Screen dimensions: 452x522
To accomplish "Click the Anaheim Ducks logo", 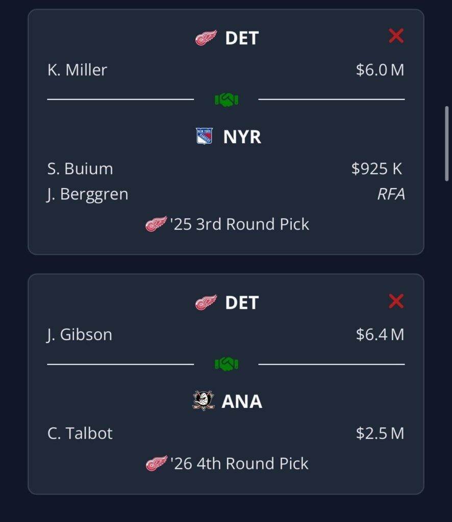I will tap(204, 401).
